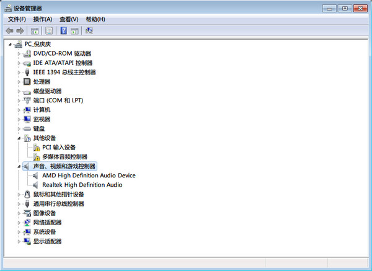The width and height of the screenshot is (372, 271).
Task: Select Realtek High Definition Audio
Action: click(82, 185)
